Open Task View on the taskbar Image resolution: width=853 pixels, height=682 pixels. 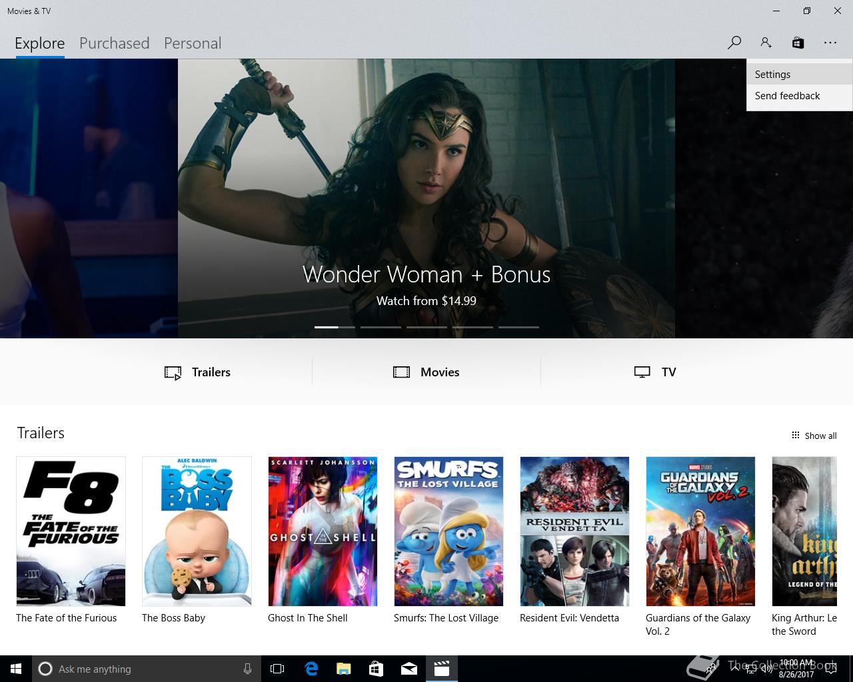click(277, 669)
